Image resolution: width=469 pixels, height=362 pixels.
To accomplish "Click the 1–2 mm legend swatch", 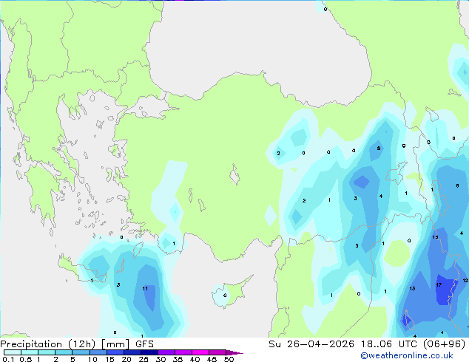I will coord(47,352).
